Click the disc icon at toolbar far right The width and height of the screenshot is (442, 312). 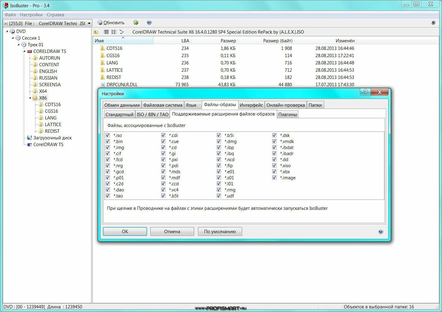pyautogui.click(x=433, y=23)
